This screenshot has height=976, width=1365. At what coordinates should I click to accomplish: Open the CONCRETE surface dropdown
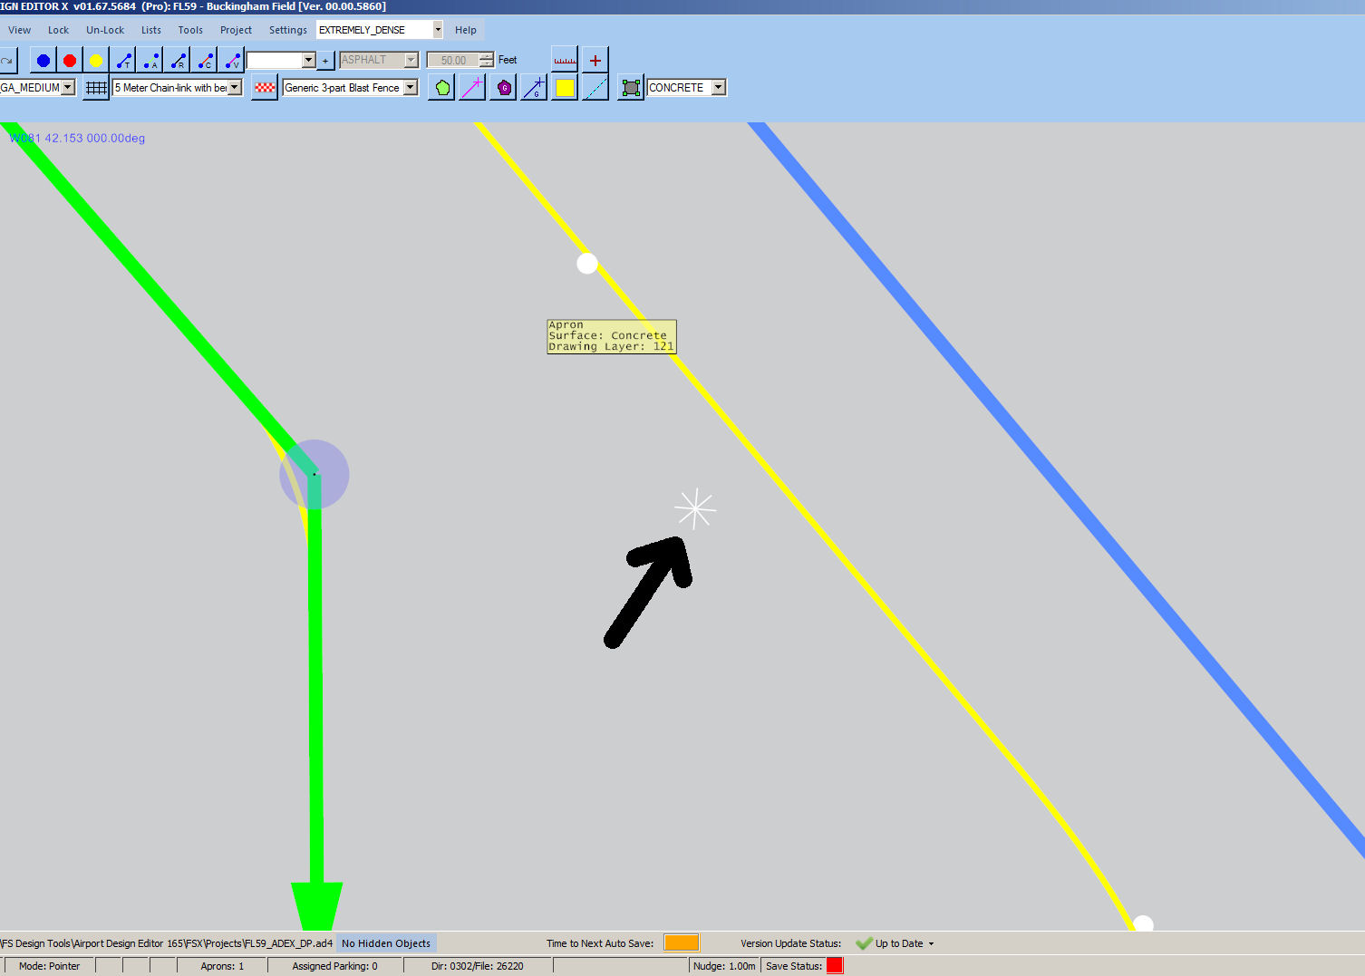pyautogui.click(x=718, y=87)
